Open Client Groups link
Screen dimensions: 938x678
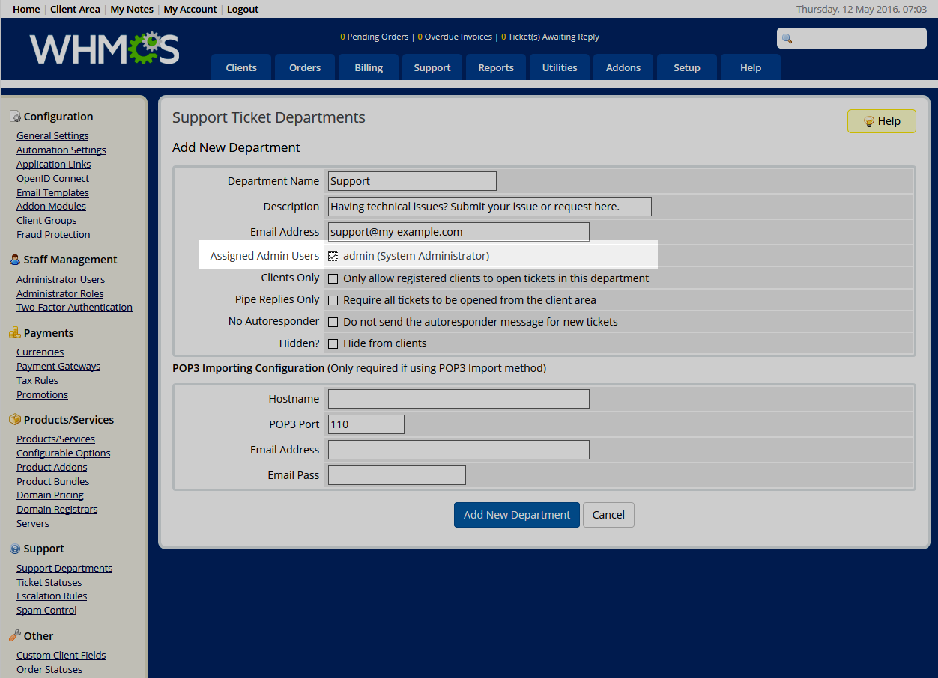coord(46,221)
